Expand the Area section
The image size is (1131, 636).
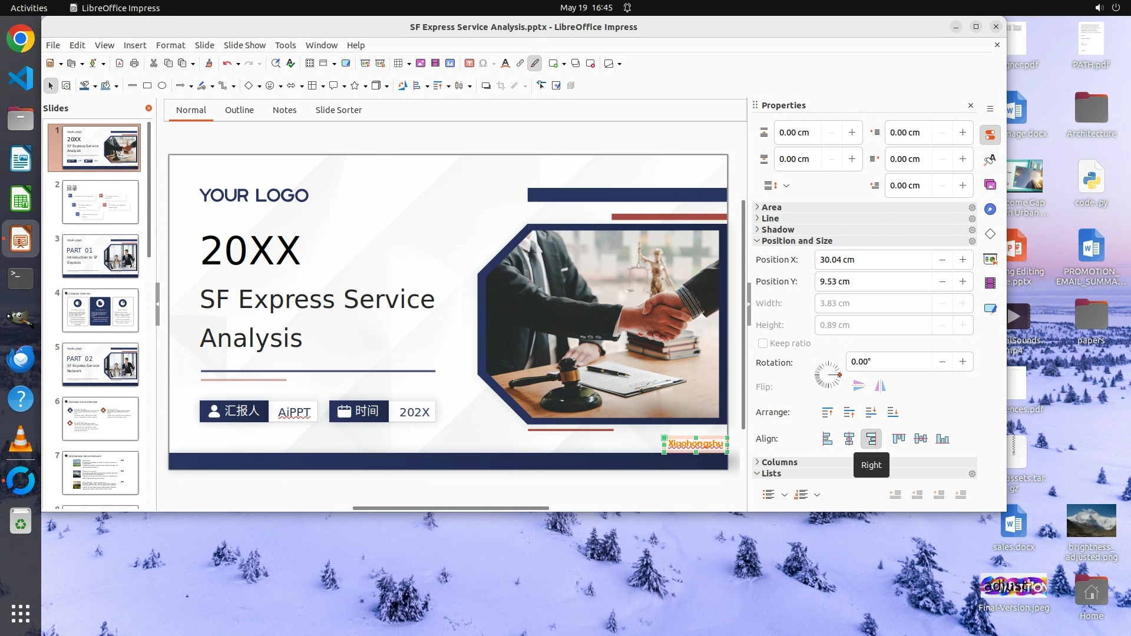tap(771, 207)
